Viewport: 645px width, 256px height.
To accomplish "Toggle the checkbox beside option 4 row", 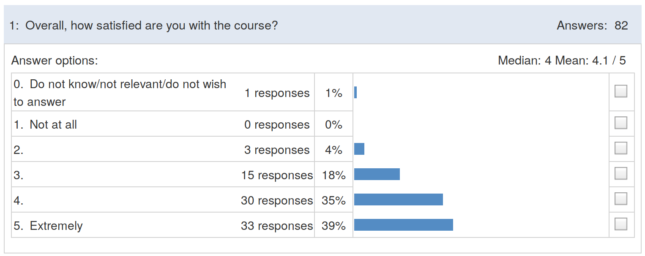I will pos(620,199).
